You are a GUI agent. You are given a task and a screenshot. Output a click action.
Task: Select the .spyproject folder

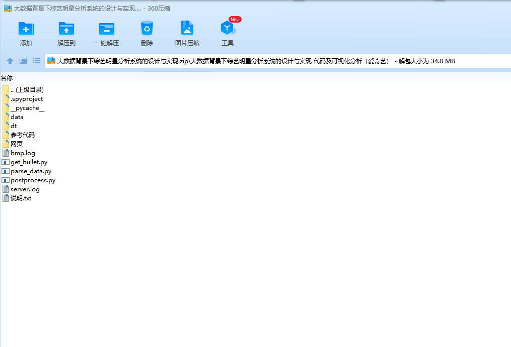coord(27,99)
